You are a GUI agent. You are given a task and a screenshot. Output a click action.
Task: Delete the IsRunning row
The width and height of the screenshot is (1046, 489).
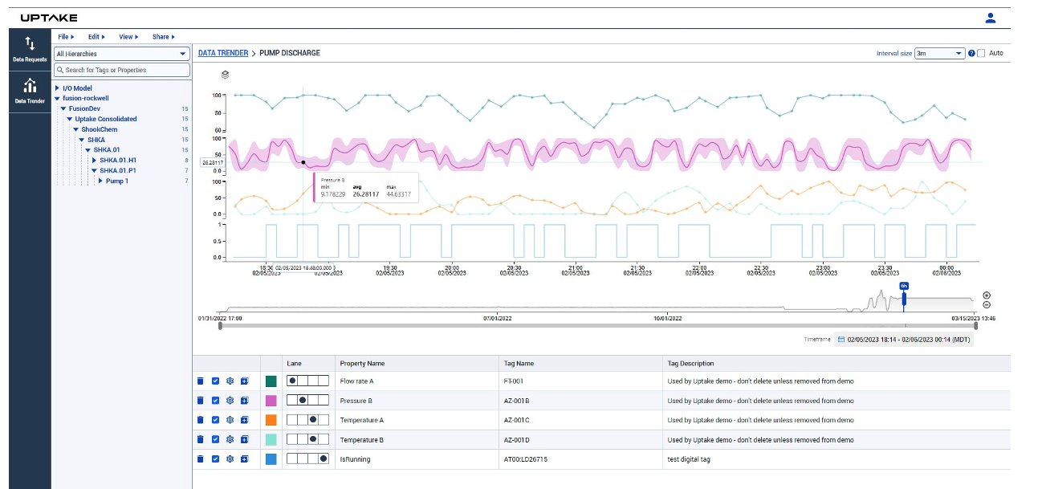pyautogui.click(x=201, y=458)
